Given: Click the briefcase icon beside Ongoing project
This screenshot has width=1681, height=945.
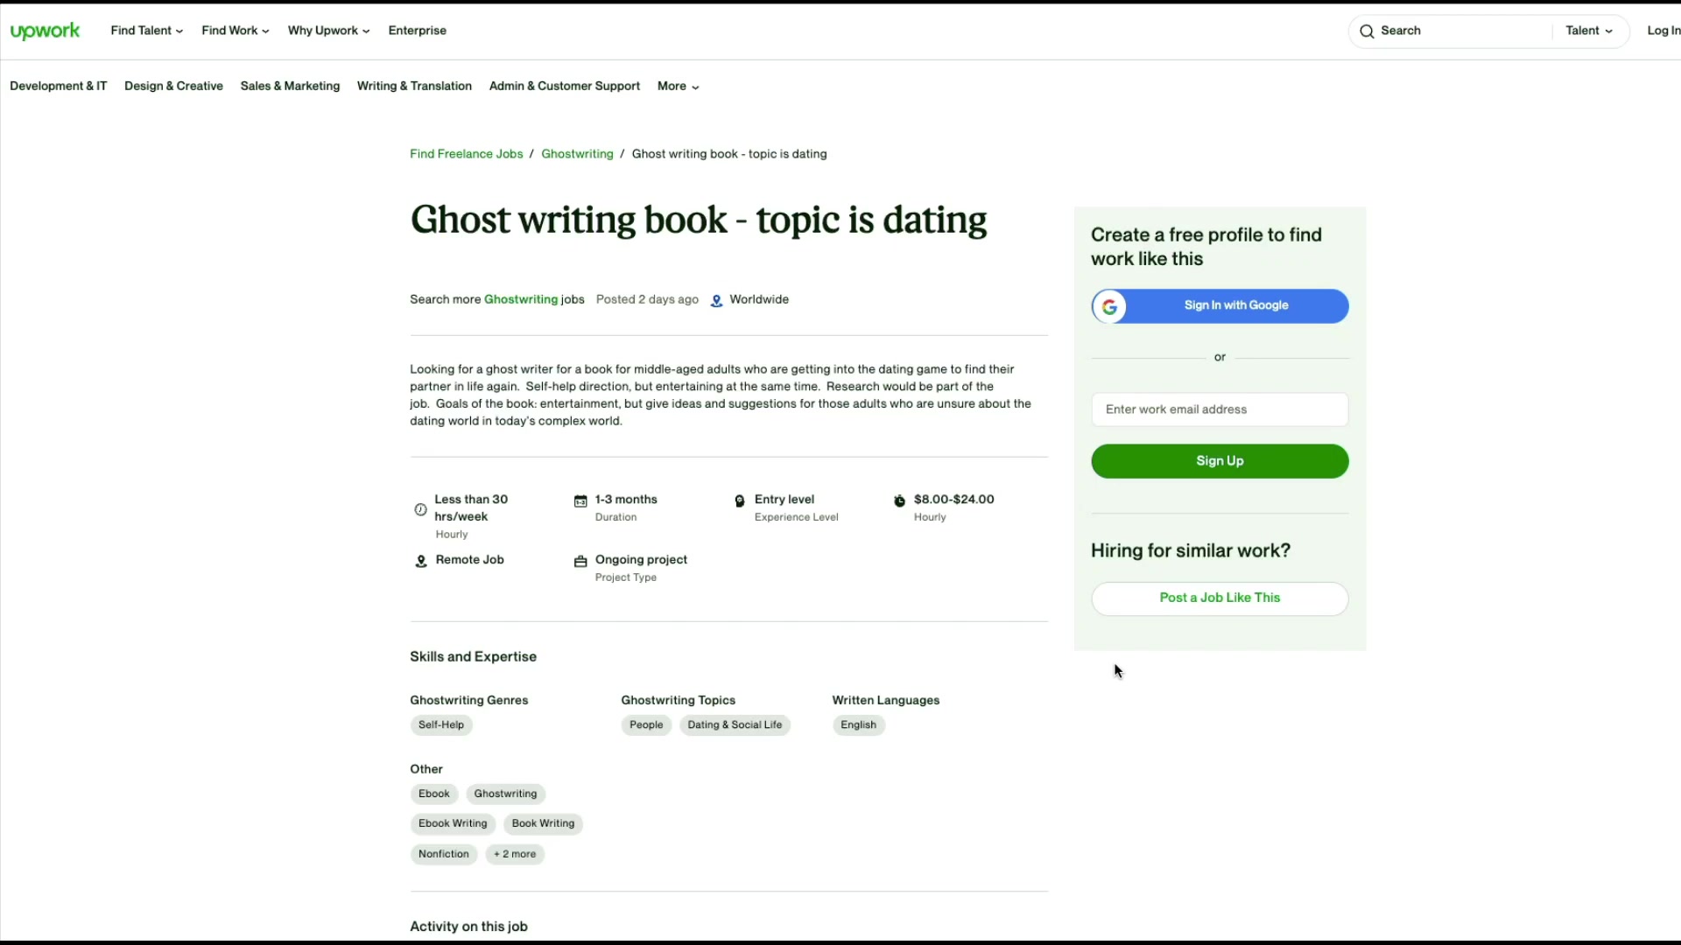Looking at the screenshot, I should click(580, 561).
